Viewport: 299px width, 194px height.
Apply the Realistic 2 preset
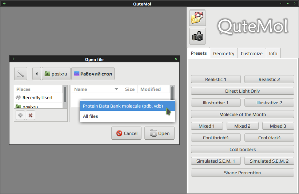coord(269,79)
